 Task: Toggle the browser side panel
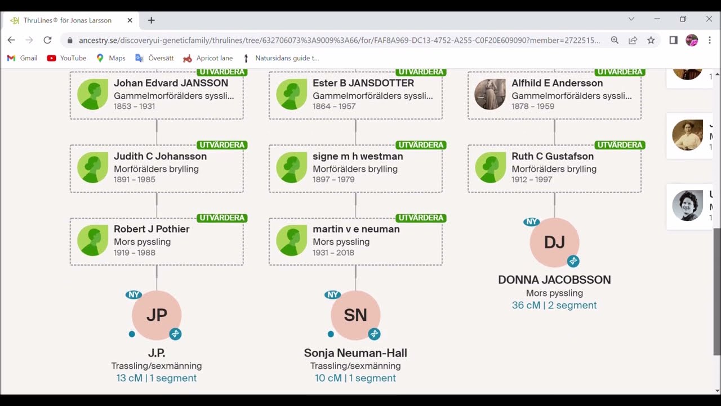(x=673, y=40)
